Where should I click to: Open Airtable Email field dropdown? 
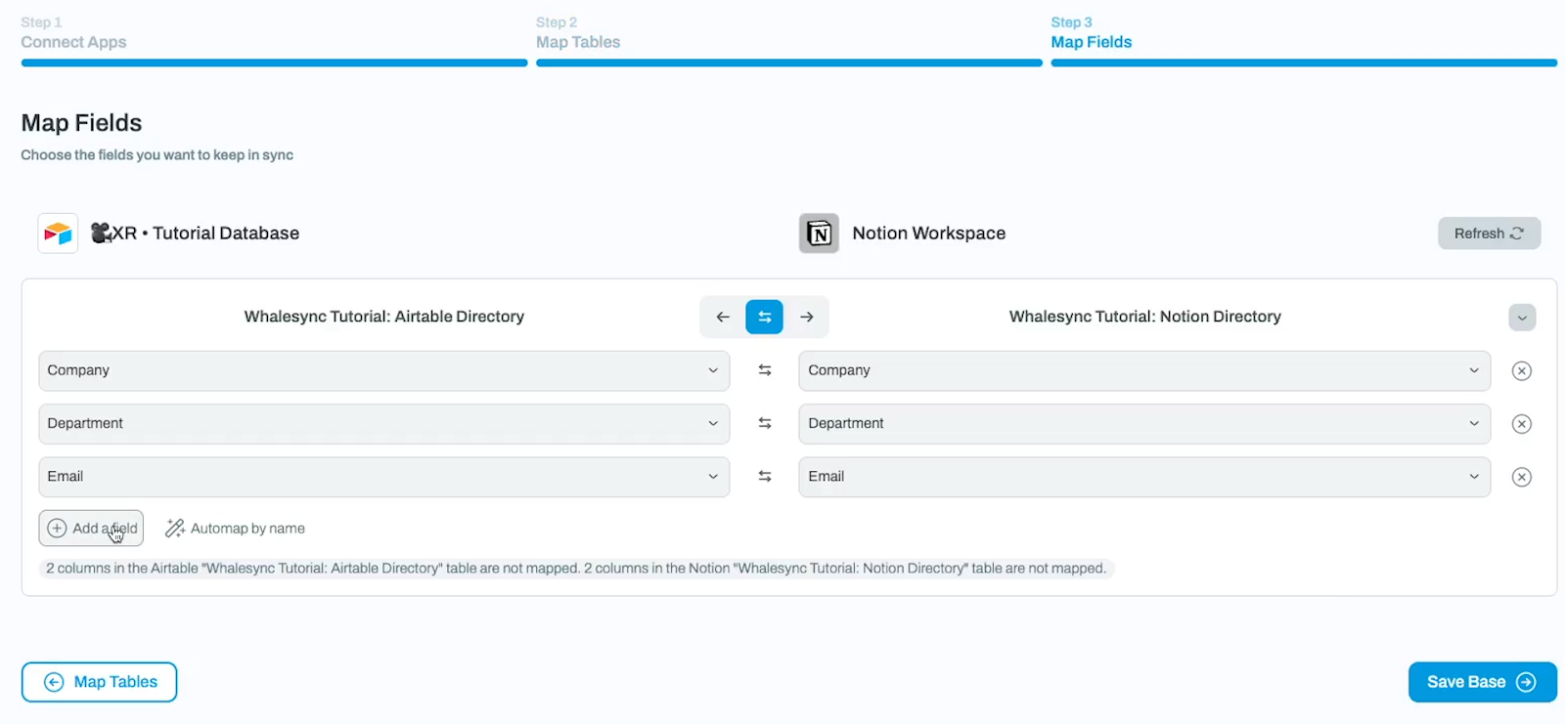(384, 477)
